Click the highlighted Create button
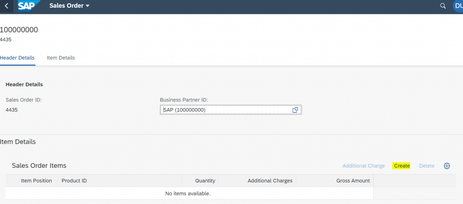The image size is (463, 204). [x=402, y=166]
